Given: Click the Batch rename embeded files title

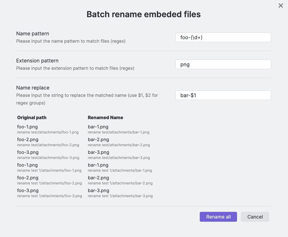Looking at the screenshot, I should 144,14.
